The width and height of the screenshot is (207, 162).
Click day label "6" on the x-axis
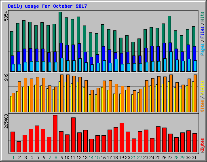[x=44, y=158]
